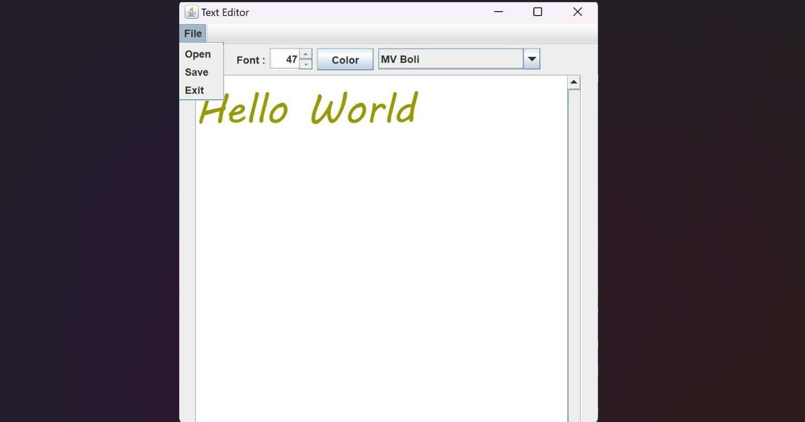Click on the word World in the text
Viewport: 805px width, 422px height.
coord(364,107)
